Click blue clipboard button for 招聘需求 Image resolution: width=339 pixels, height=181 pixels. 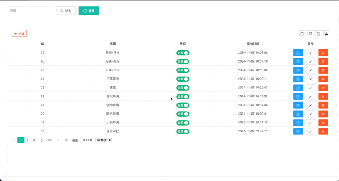pos(298,79)
